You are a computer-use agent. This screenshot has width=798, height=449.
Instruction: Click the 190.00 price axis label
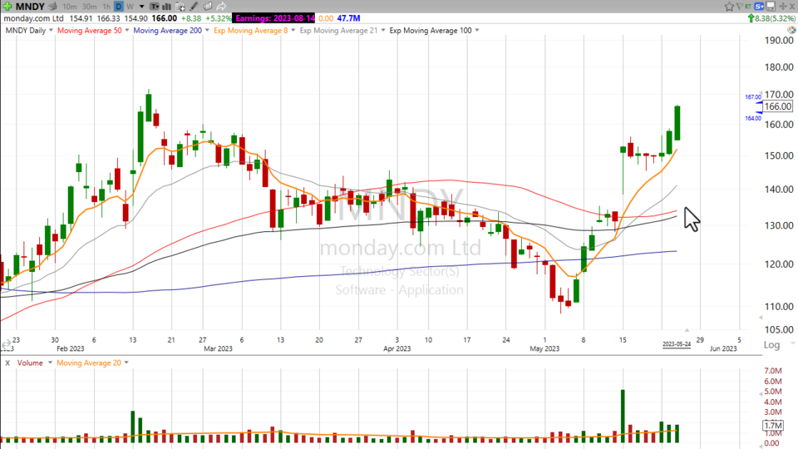pos(779,41)
